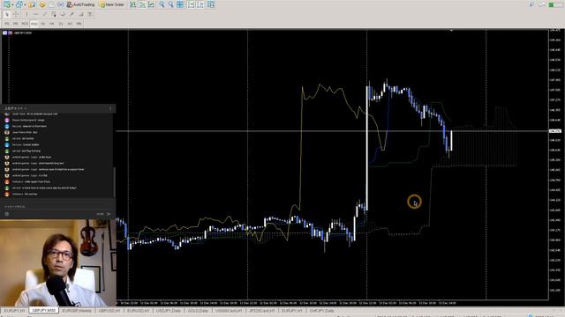Open the indicators list icon
Image resolution: width=565 pixels, height=317 pixels.
(x=211, y=4)
